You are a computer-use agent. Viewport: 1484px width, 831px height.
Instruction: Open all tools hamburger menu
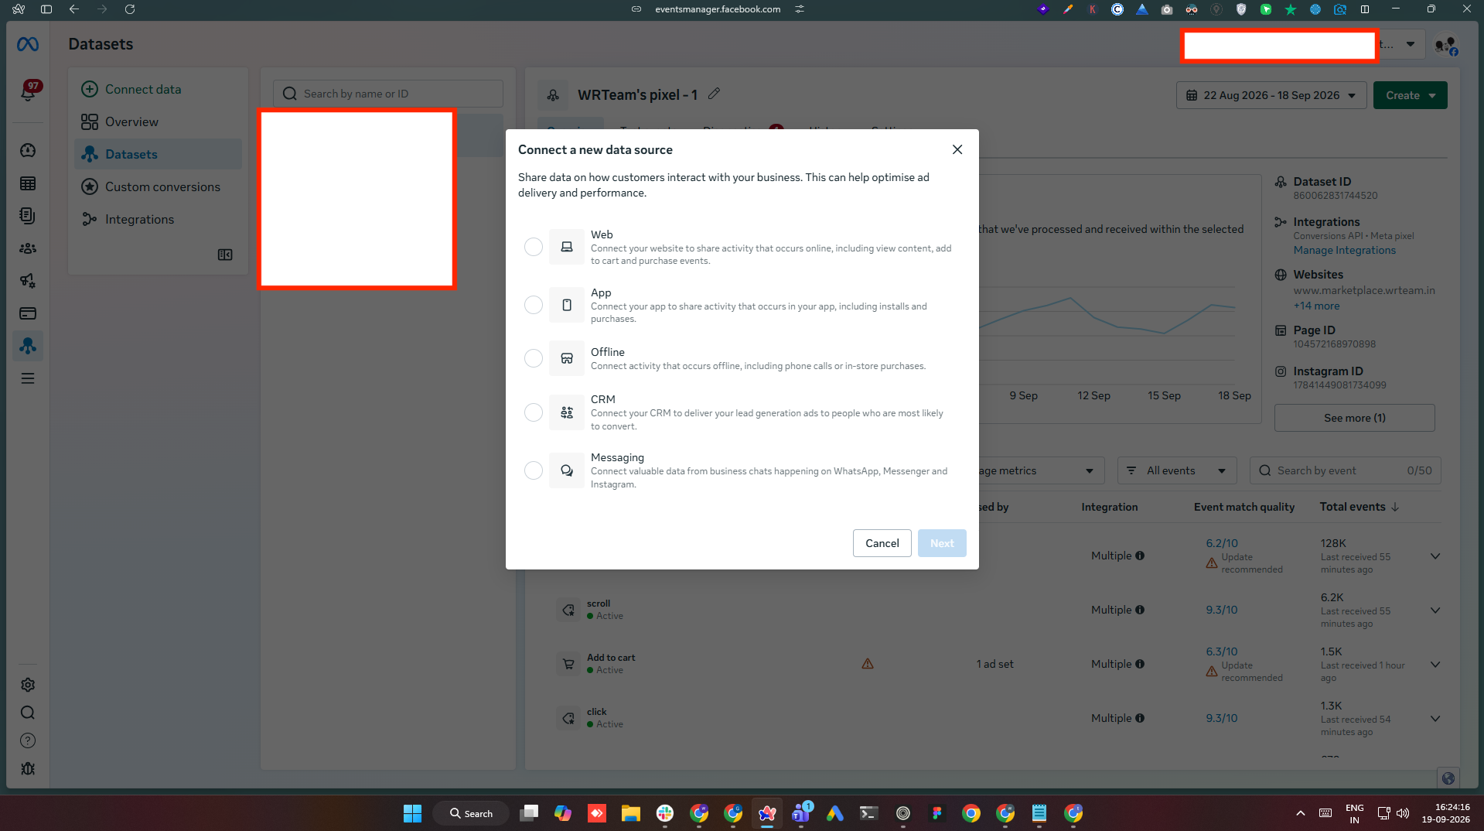tap(28, 378)
